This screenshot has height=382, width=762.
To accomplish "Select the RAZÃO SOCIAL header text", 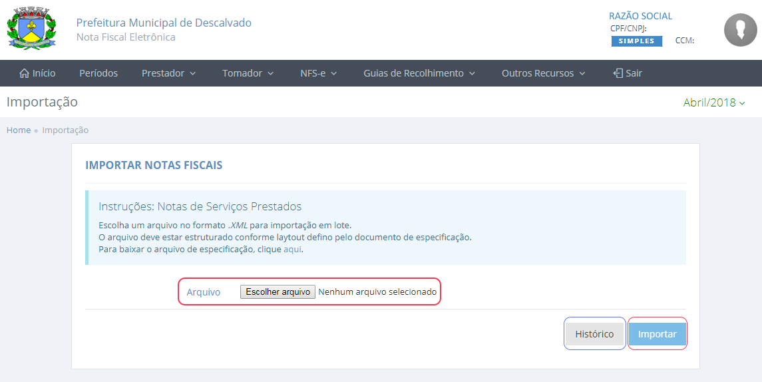I will (x=640, y=16).
